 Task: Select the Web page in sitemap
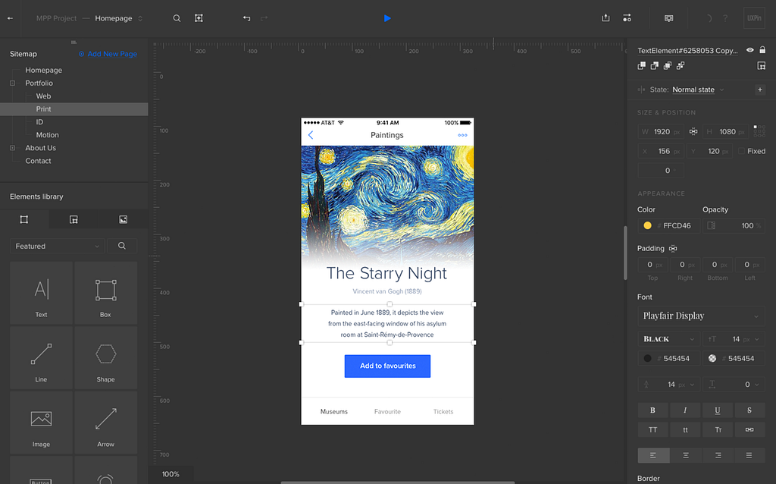tap(43, 96)
